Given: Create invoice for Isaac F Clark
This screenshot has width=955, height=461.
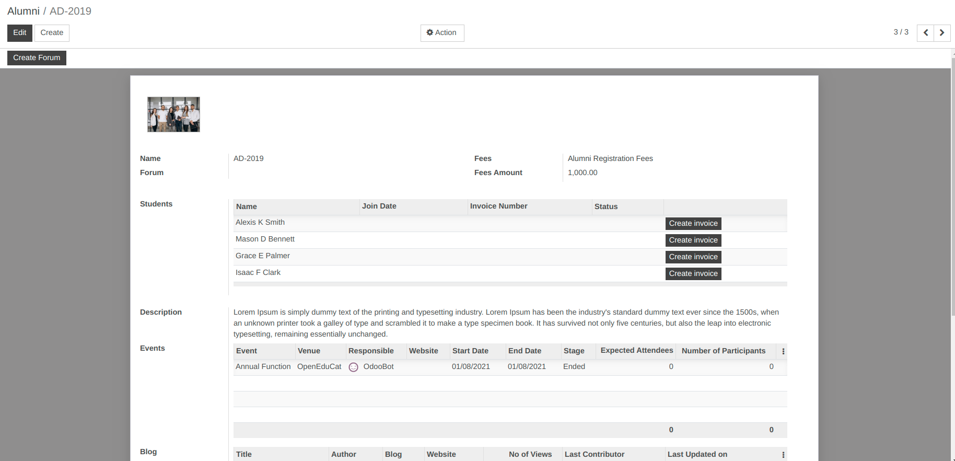Looking at the screenshot, I should pyautogui.click(x=693, y=273).
